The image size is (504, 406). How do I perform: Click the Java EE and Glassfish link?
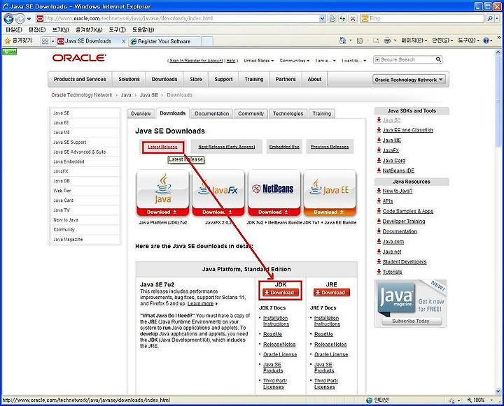point(407,130)
